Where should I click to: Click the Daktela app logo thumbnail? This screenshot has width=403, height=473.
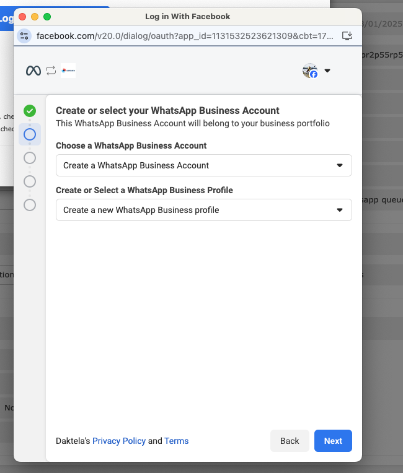(x=68, y=71)
